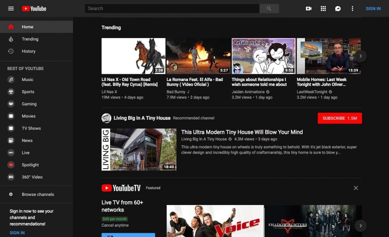Open 'This Ultra Modern Tiny House' title
The width and height of the screenshot is (389, 237).
tap(242, 132)
